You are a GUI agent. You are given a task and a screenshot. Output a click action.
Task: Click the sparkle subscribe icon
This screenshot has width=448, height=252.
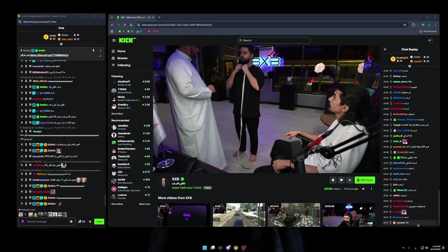[350, 180]
